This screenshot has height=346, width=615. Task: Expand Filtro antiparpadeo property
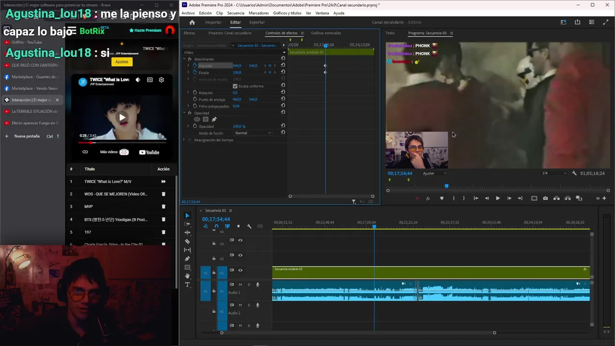pyautogui.click(x=188, y=106)
